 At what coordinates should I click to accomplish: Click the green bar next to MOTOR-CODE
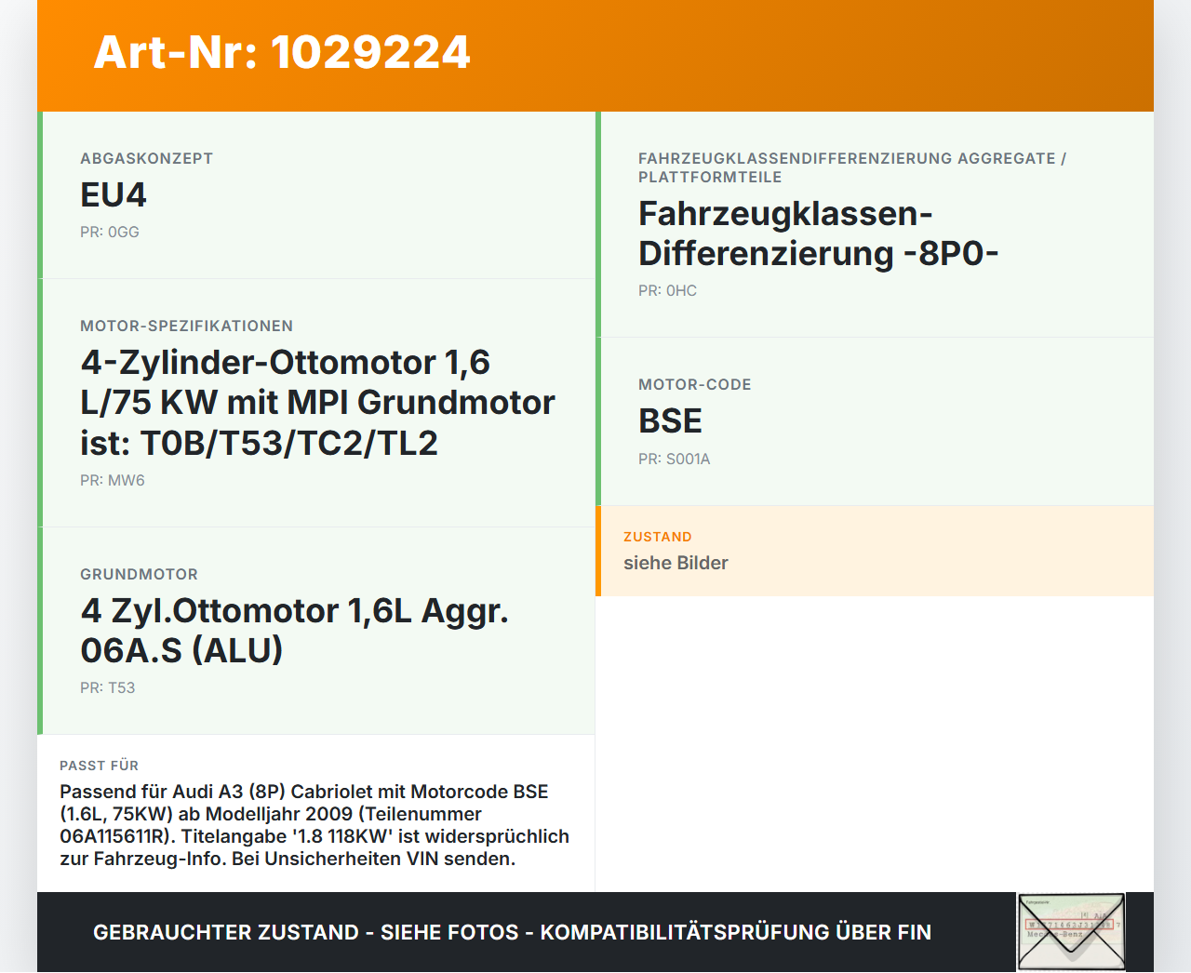(x=598, y=419)
